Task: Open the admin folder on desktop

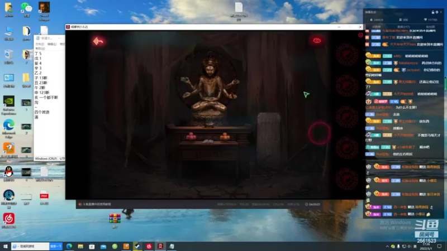Action: (x=9, y=10)
